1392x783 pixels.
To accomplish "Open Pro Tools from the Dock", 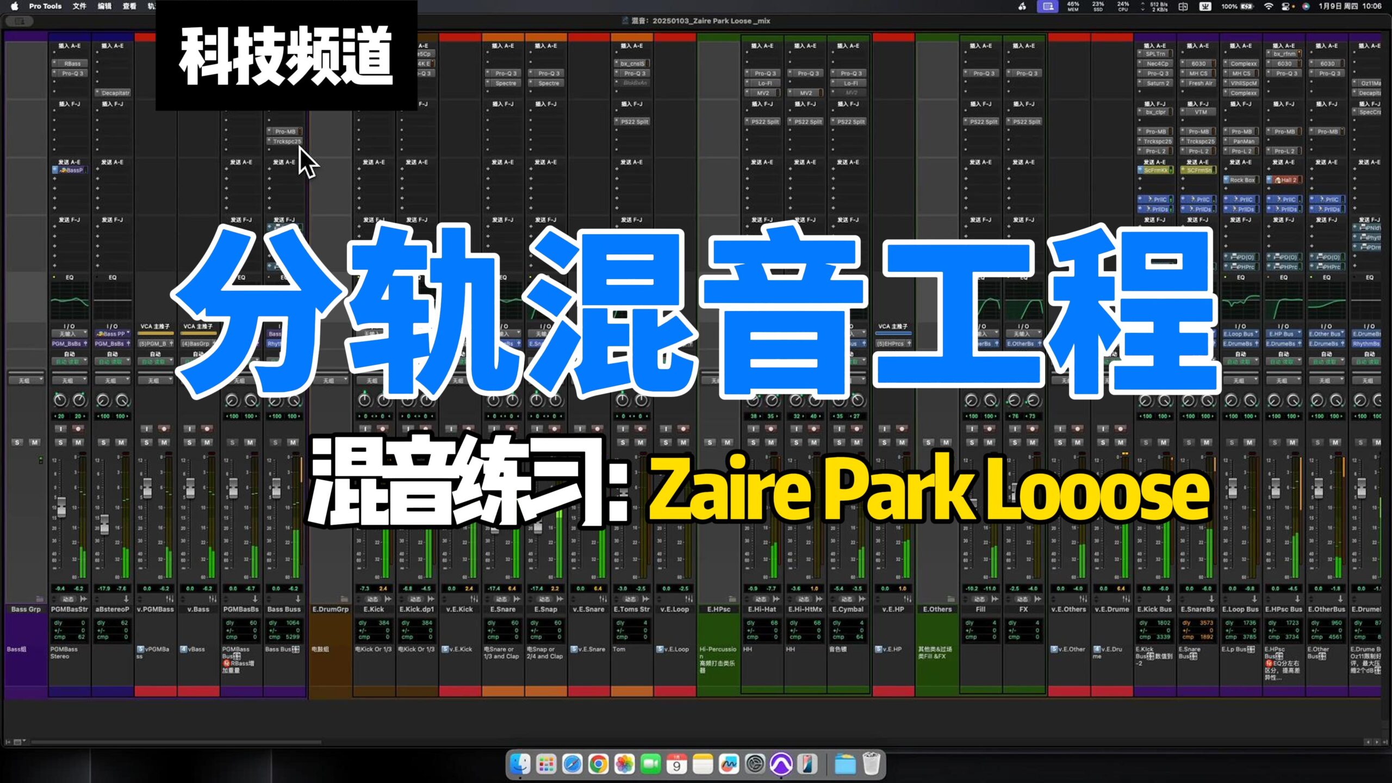I will 781,765.
